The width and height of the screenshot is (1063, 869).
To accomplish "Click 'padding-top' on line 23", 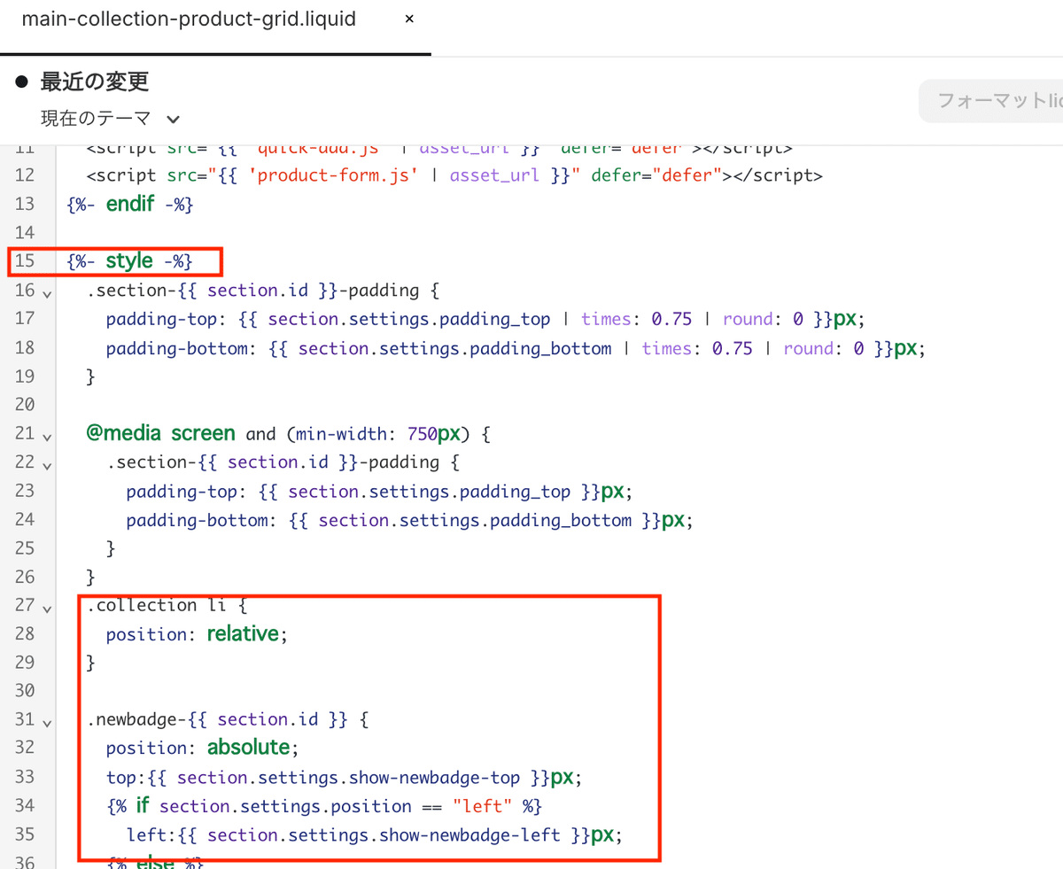I will 182,491.
